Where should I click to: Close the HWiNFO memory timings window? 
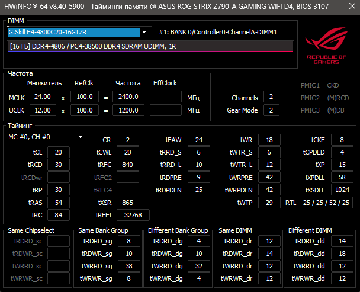pos(352,6)
